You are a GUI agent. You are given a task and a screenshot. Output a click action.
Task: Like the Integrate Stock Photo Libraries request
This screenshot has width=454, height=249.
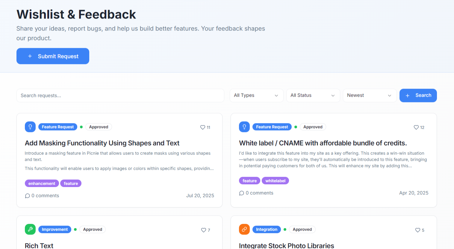[418, 230]
